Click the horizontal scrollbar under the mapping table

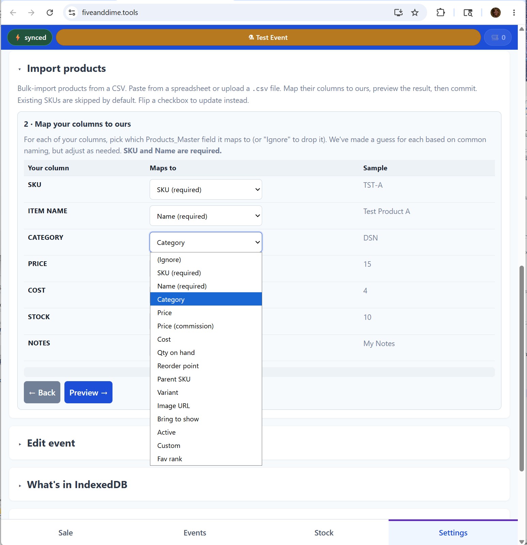tap(259, 372)
